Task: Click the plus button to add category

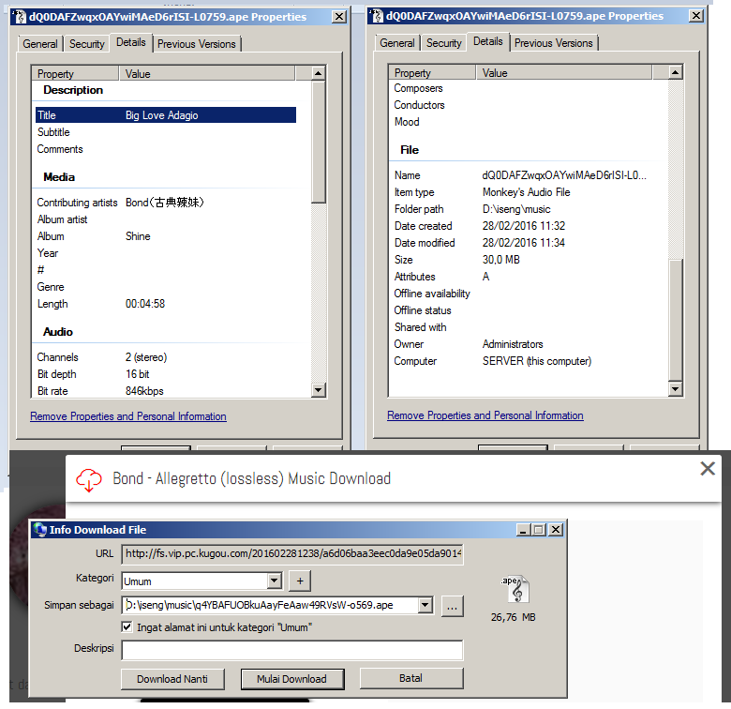Action: click(300, 581)
